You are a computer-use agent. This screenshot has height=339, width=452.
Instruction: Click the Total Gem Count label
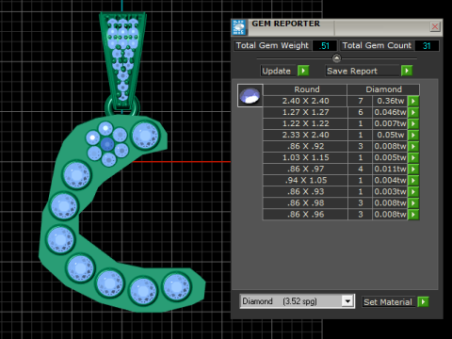coord(377,46)
